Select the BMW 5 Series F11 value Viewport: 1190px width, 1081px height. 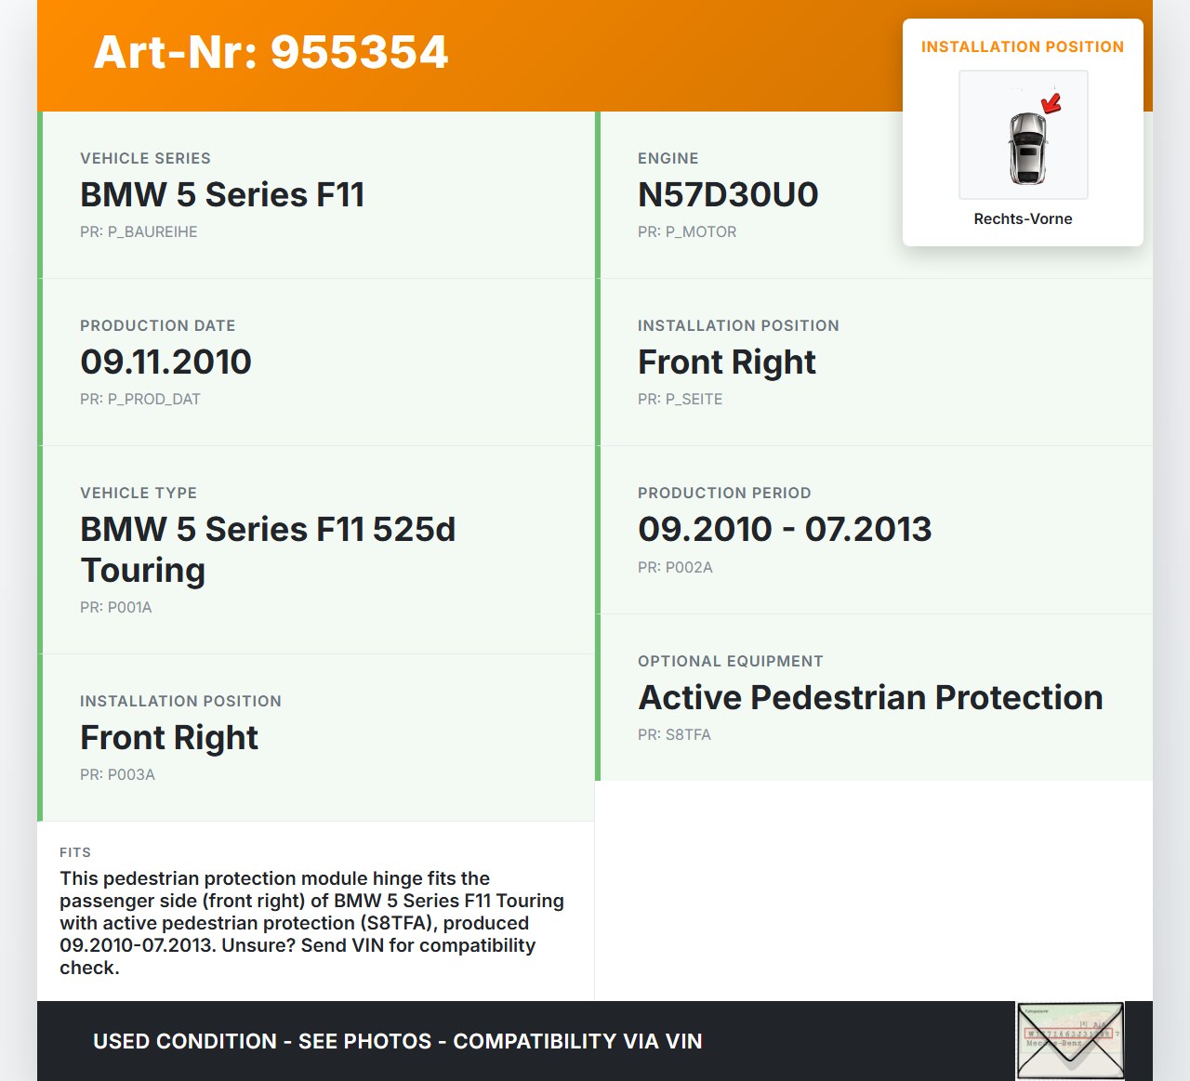(222, 194)
